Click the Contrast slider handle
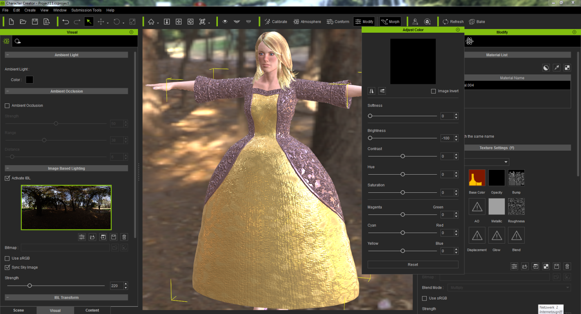581x314 pixels. pos(403,156)
